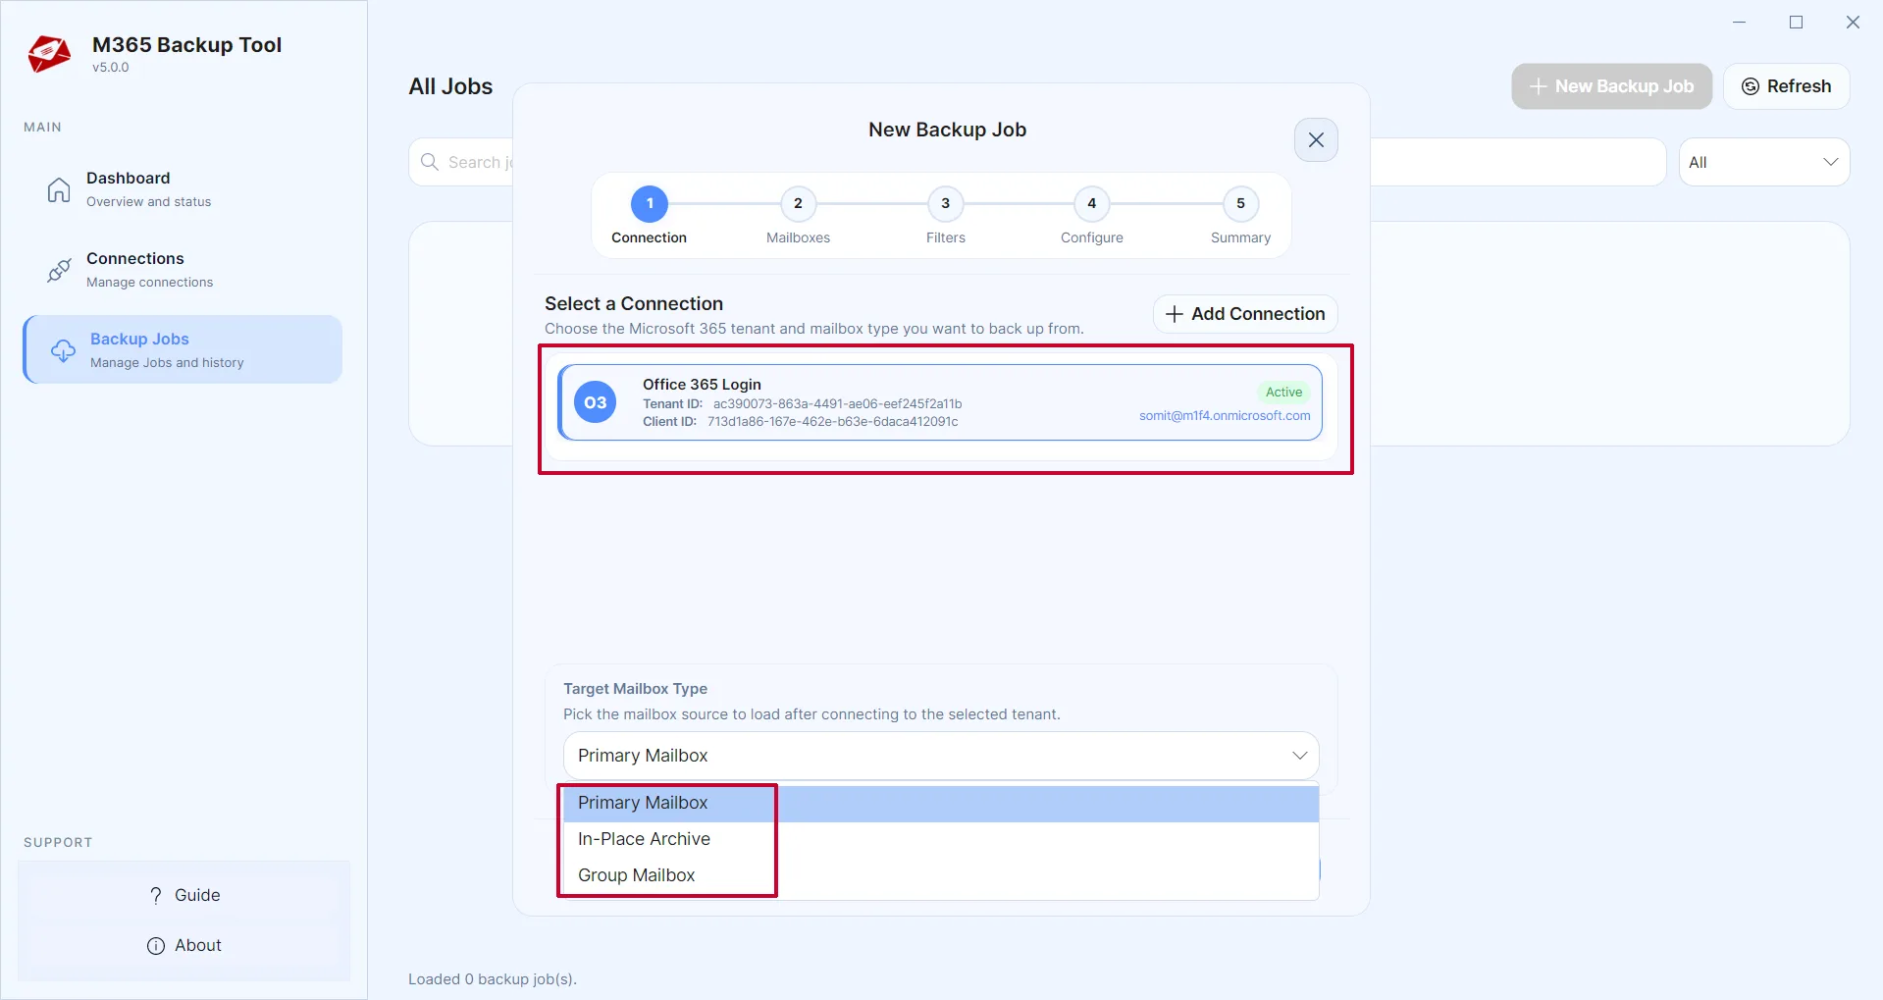Click the v5.0.0 version label
The width and height of the screenshot is (1883, 1000).
pyautogui.click(x=111, y=68)
